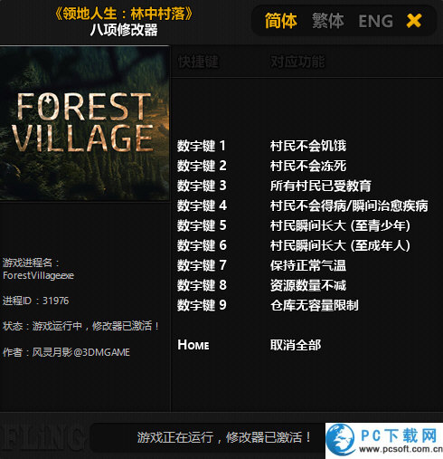Close the trainer with yellow X

coord(414,21)
